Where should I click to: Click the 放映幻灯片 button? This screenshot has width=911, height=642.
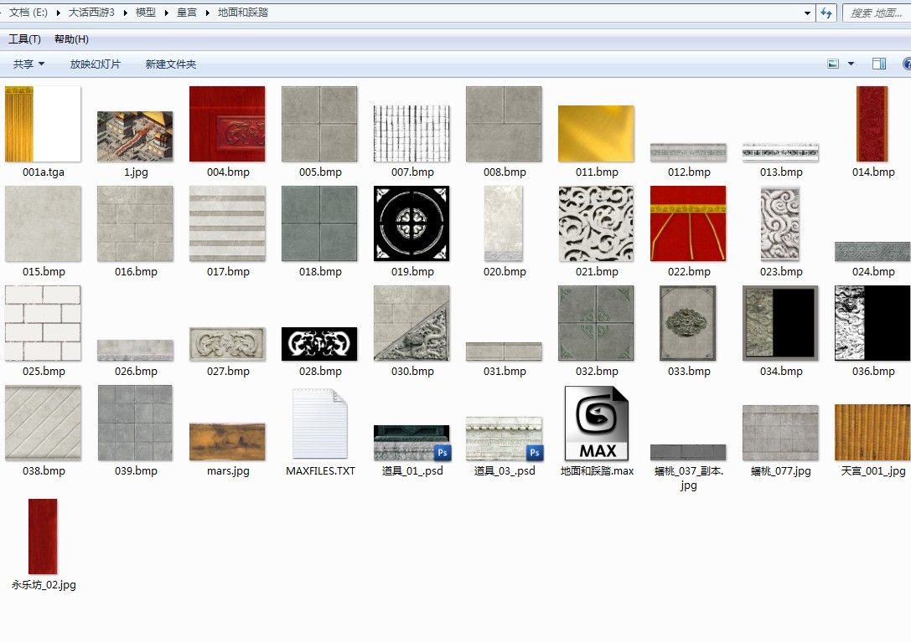tap(95, 64)
